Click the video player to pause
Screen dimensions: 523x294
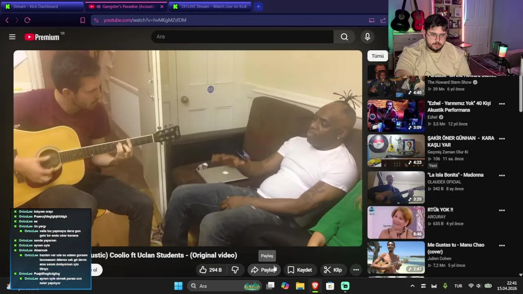188,148
